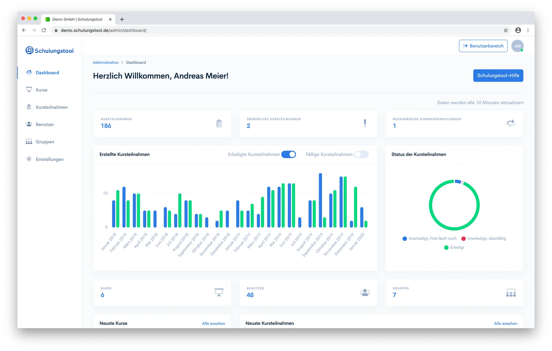Open Kurse in the sidebar menu
This screenshot has width=552, height=351.
pos(41,90)
